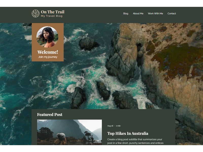Click the My Travel Blog tagline
Viewport: 203px width, 152px height.
[x=52, y=16]
